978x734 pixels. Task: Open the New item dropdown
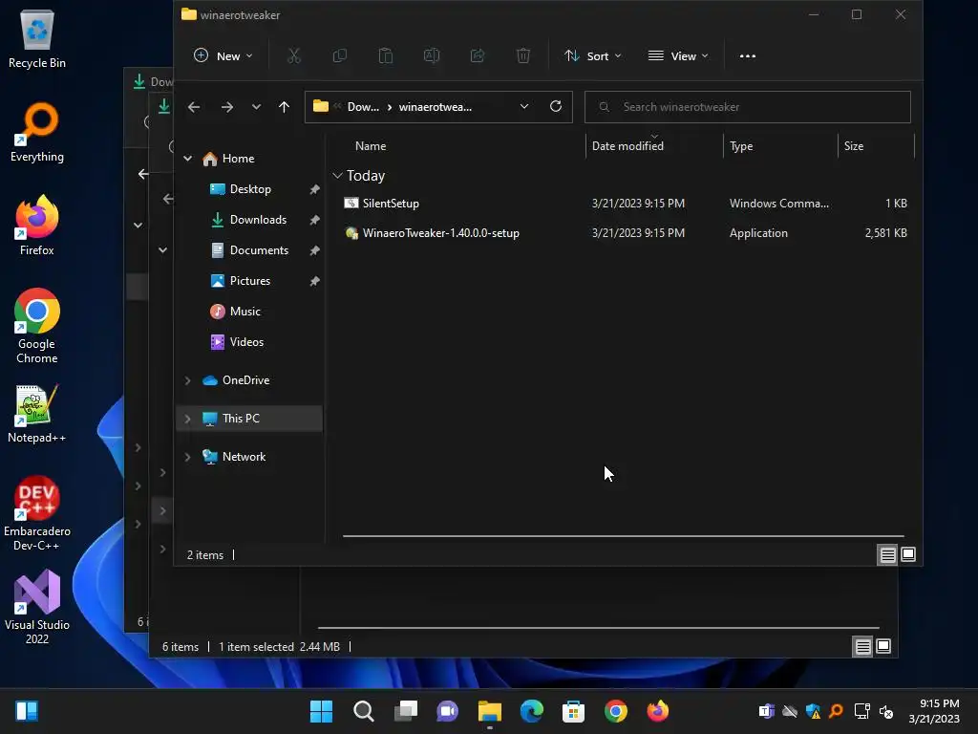[223, 56]
